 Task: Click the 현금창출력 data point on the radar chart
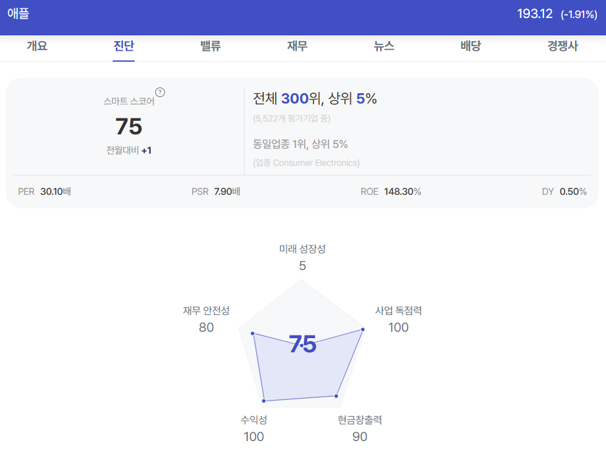[336, 396]
